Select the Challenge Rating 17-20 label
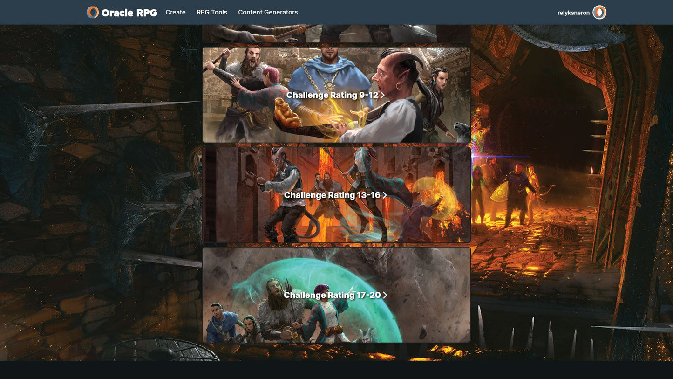The height and width of the screenshot is (379, 673). pos(332,295)
